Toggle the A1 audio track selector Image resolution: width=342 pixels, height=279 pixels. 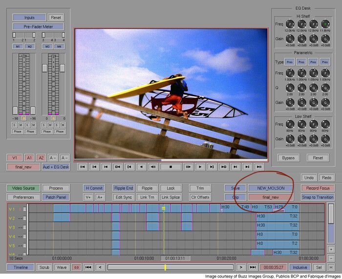click(x=29, y=158)
